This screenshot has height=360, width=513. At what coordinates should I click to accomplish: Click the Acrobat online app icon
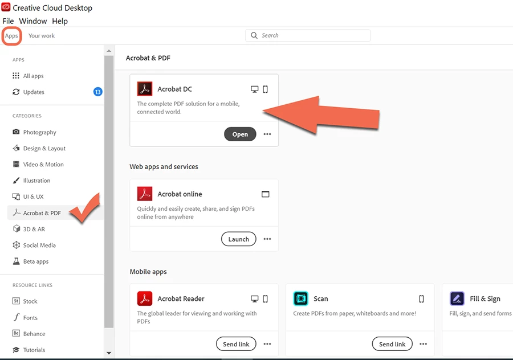tap(145, 194)
